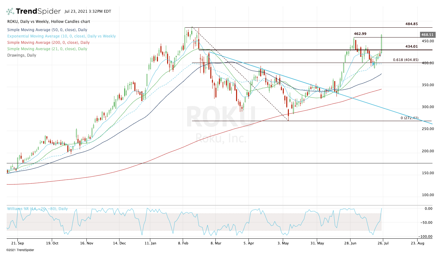Click the 300.00 price axis label

[x=428, y=107]
